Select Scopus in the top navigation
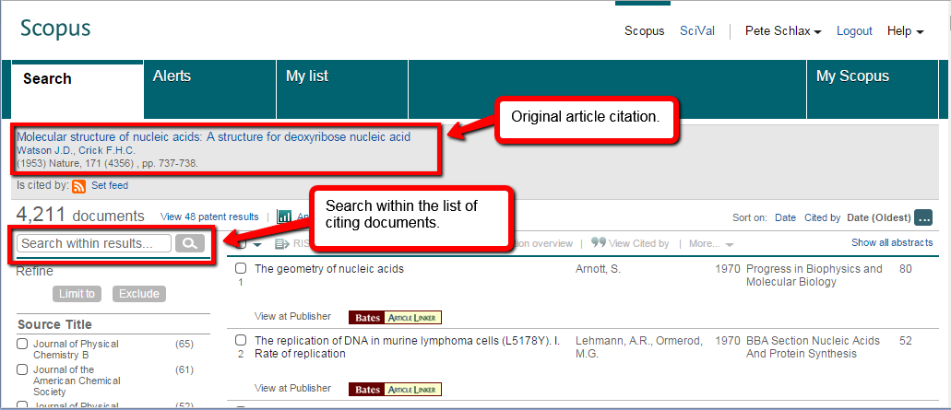951x410 pixels. click(x=644, y=31)
